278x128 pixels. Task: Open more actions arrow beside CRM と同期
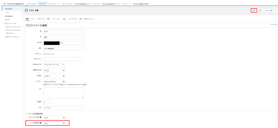click(276, 11)
